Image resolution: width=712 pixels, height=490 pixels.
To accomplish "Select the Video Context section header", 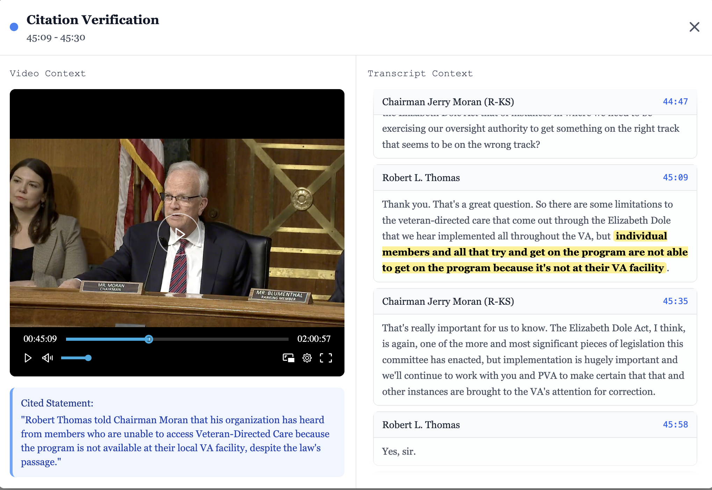I will [48, 73].
